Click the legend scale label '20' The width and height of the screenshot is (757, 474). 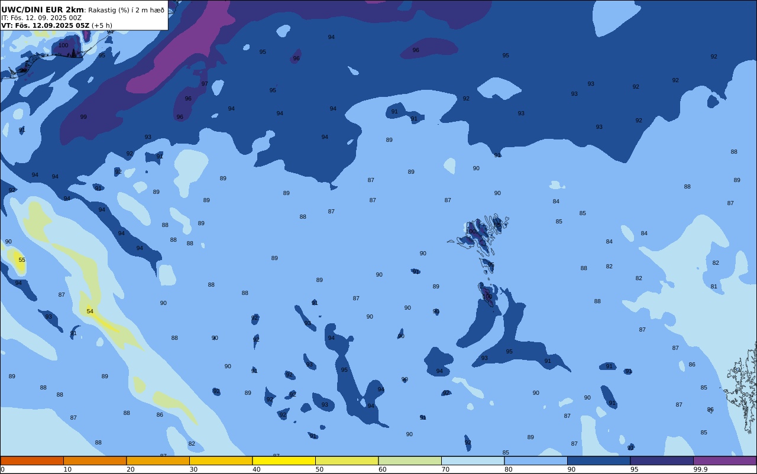tap(130, 469)
